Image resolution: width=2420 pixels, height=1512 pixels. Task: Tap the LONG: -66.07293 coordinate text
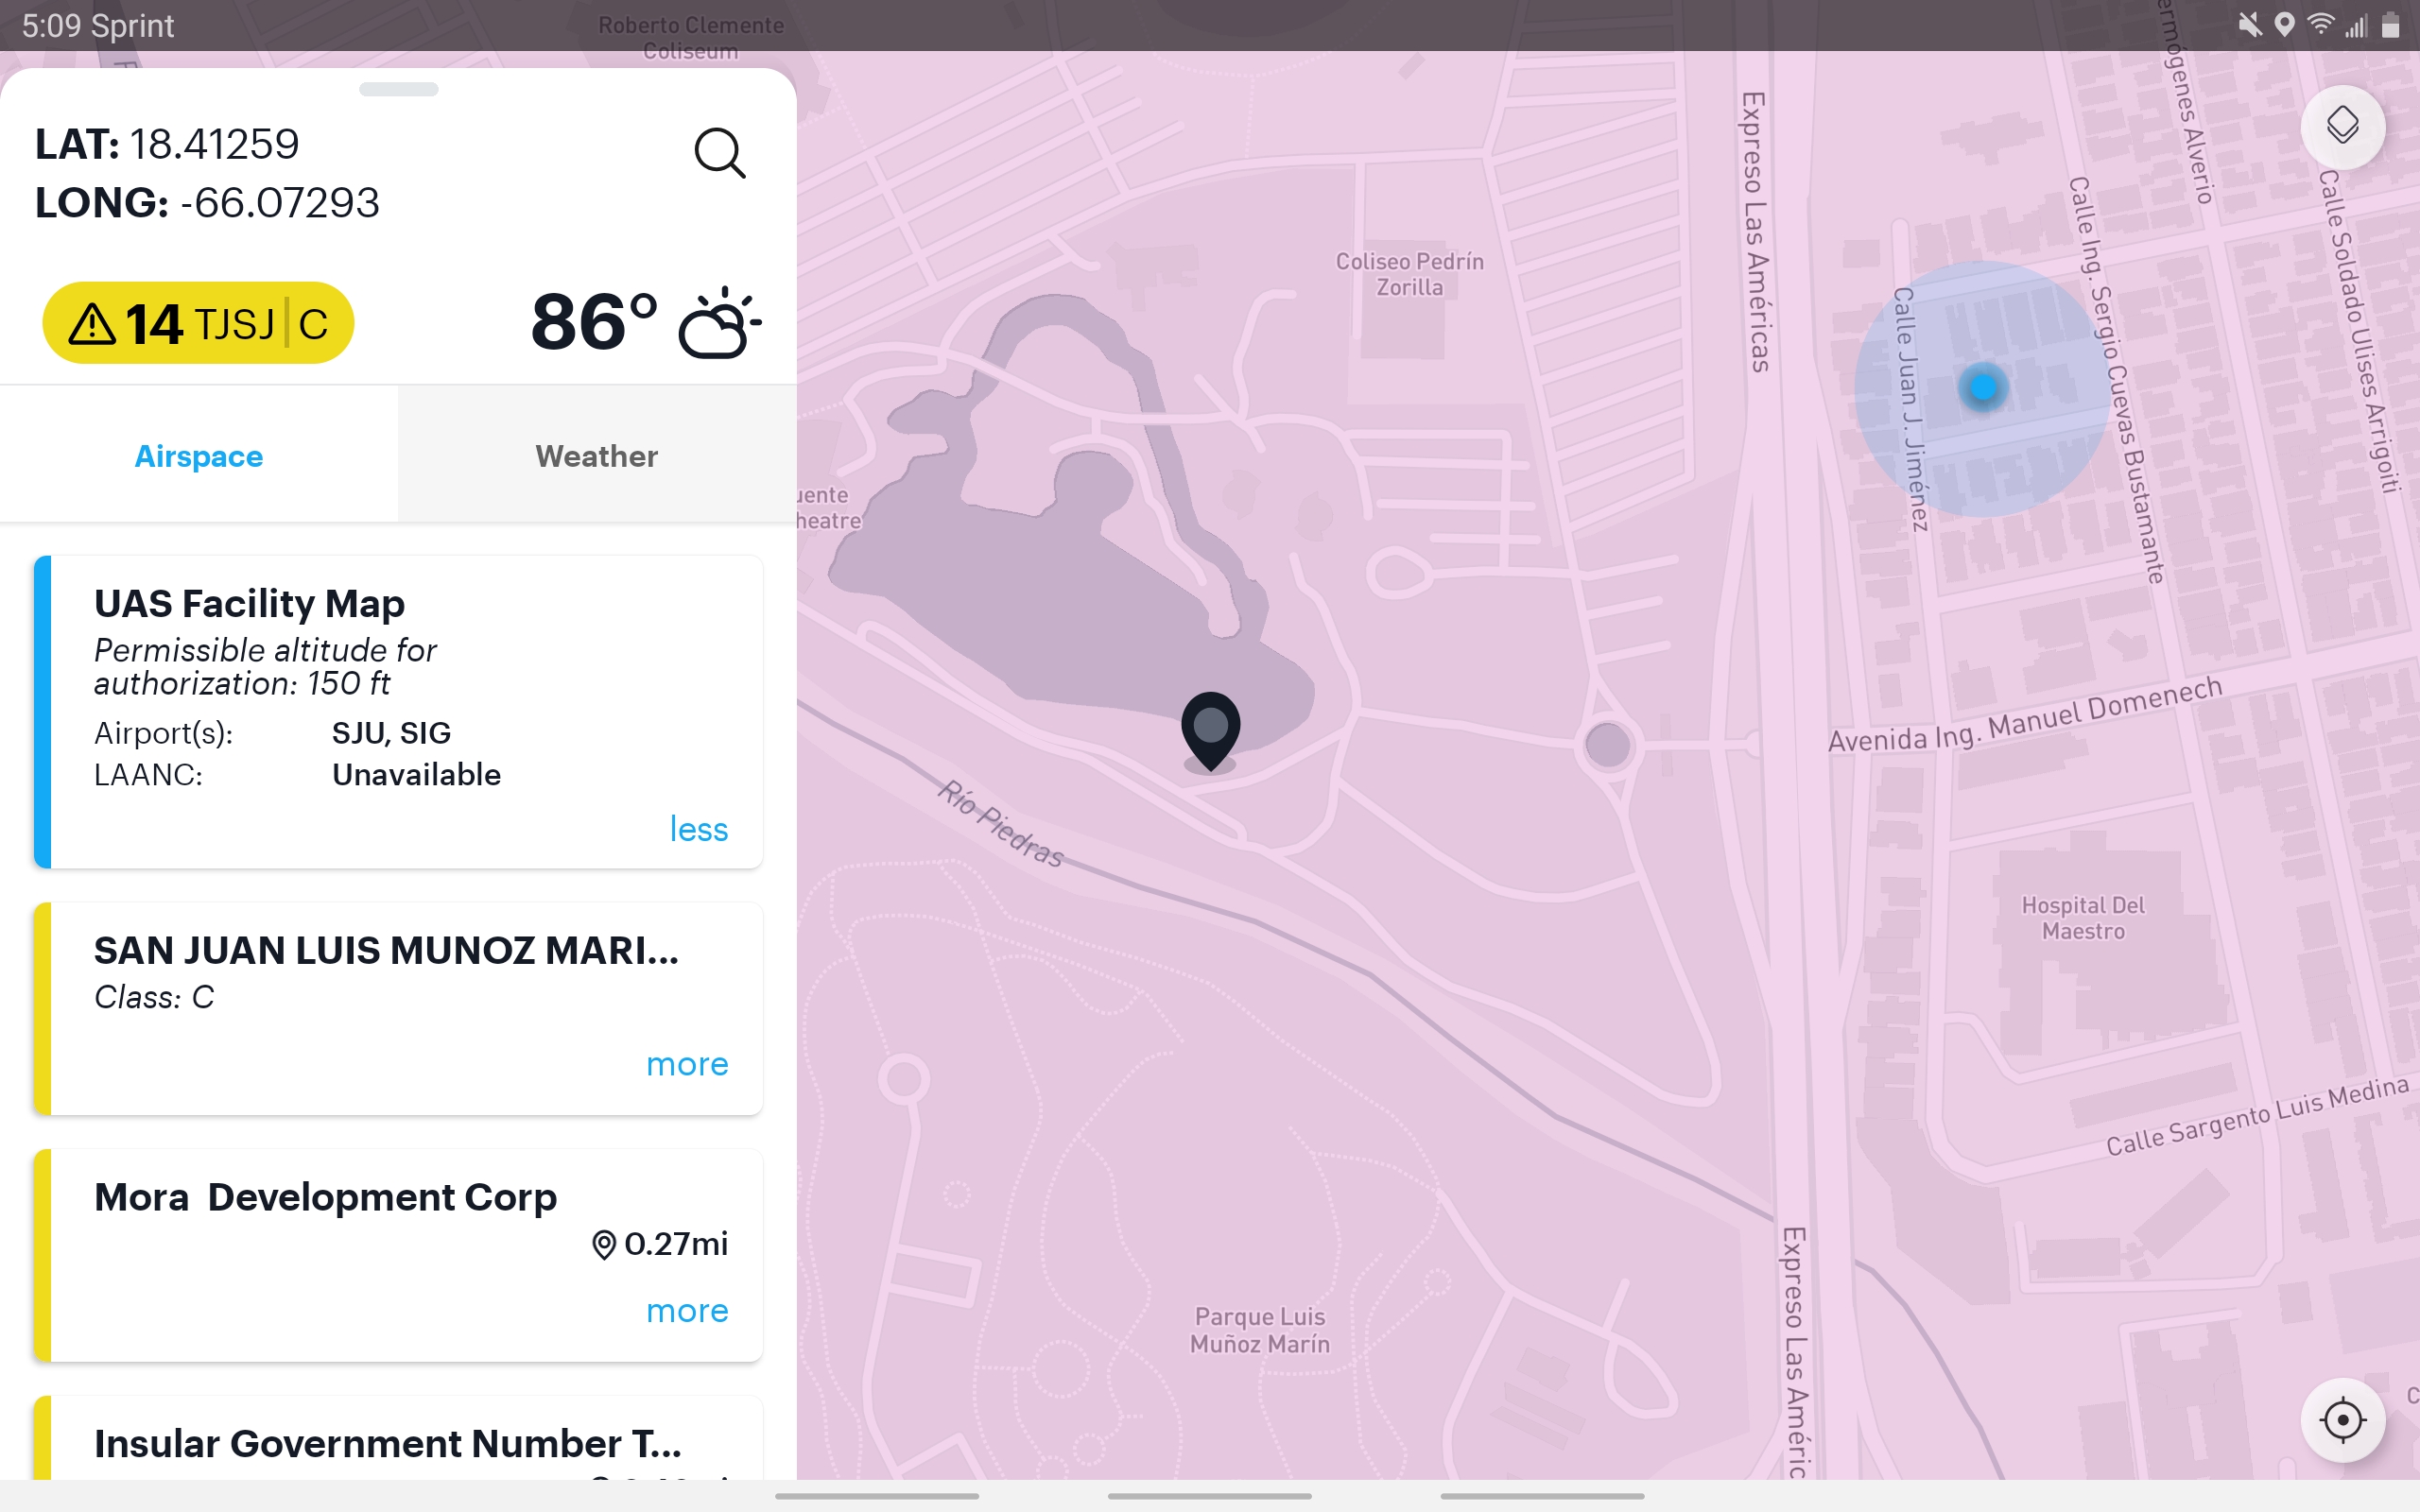tap(207, 203)
